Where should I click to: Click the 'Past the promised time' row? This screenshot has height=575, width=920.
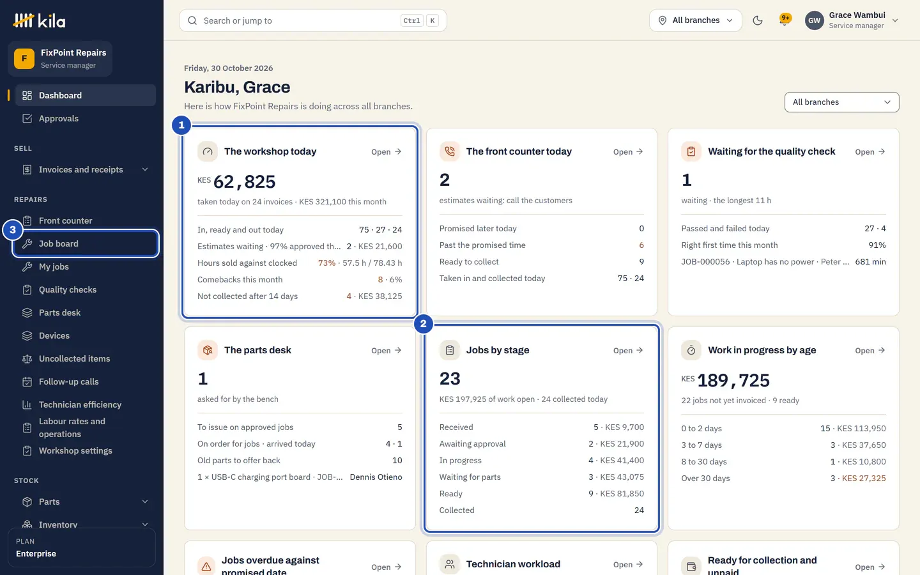542,245
